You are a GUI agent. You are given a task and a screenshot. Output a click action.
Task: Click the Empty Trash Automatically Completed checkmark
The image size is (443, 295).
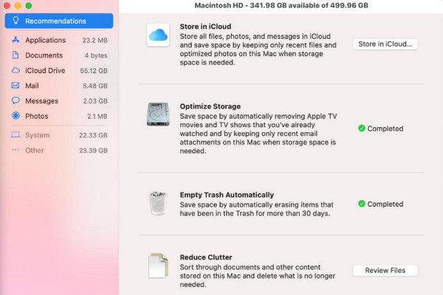[361, 204]
